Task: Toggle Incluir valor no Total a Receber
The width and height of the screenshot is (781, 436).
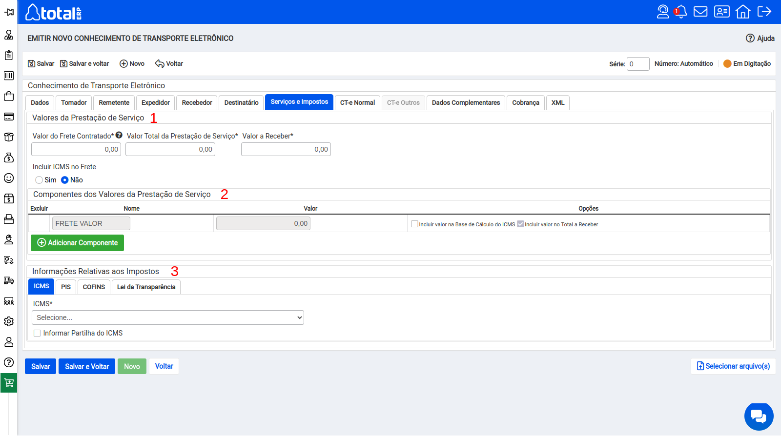Action: click(x=520, y=224)
